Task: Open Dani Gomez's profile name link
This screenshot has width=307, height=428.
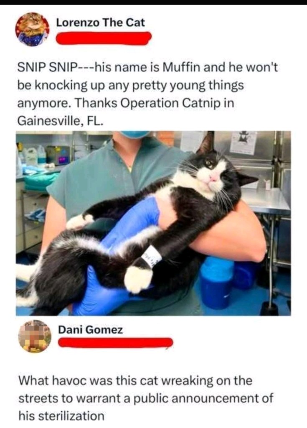Action: 90,330
